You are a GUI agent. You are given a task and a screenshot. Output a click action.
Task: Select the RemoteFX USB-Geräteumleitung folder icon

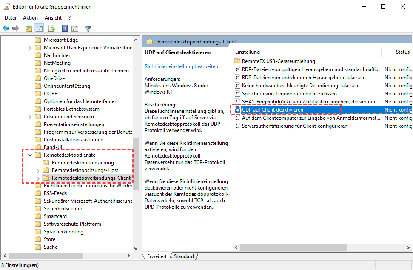click(237, 61)
